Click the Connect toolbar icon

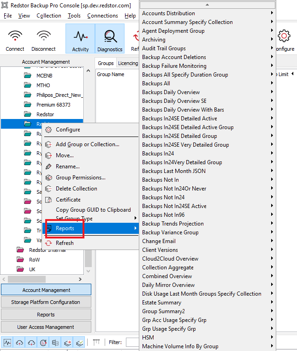point(15,36)
